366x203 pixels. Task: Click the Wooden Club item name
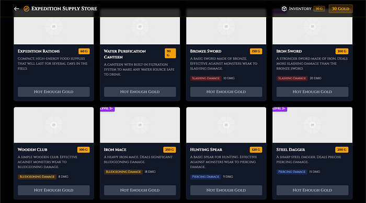(32, 150)
